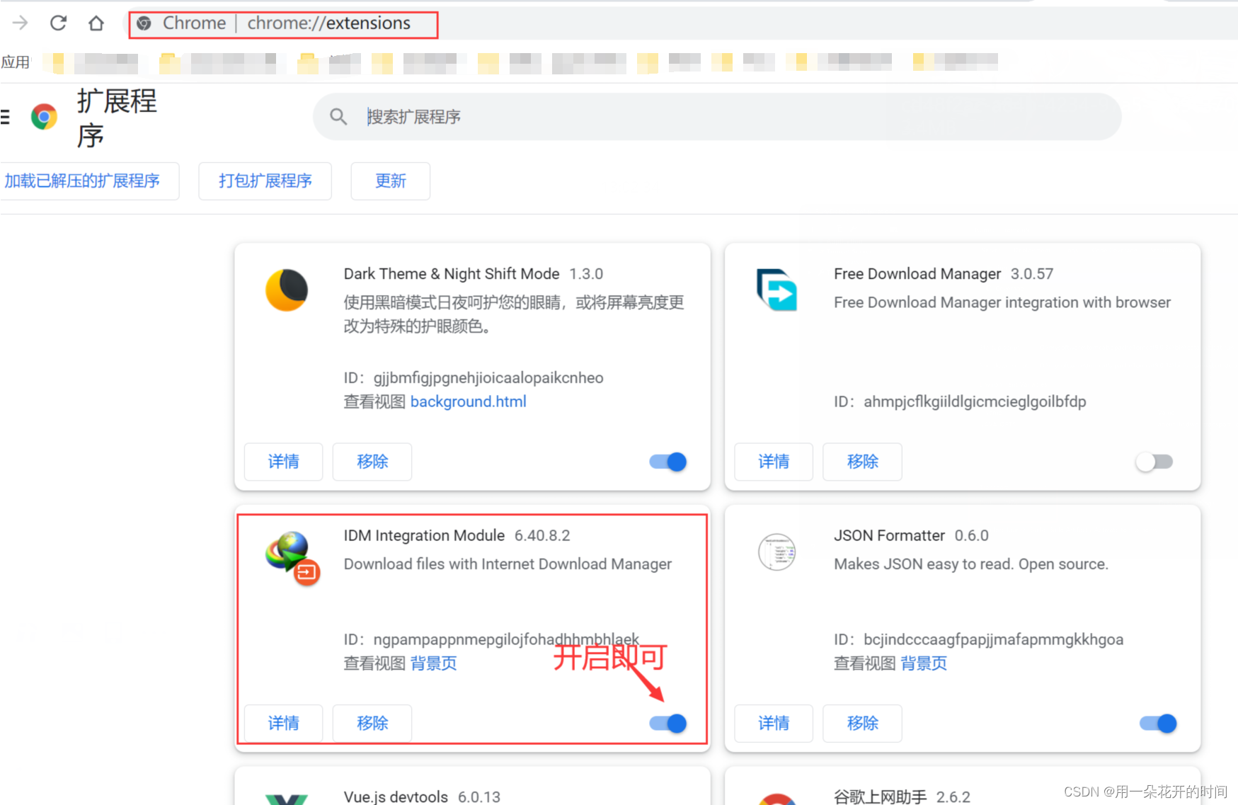Viewport: 1238px width, 805px height.
Task: Click the JSON Formatter extension icon
Action: tap(776, 552)
